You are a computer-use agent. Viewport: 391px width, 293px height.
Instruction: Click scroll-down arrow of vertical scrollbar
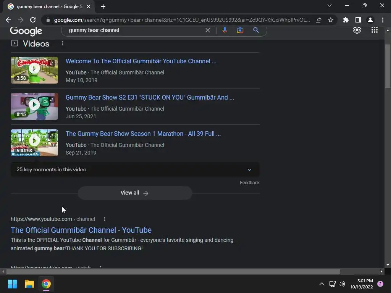click(x=387, y=265)
